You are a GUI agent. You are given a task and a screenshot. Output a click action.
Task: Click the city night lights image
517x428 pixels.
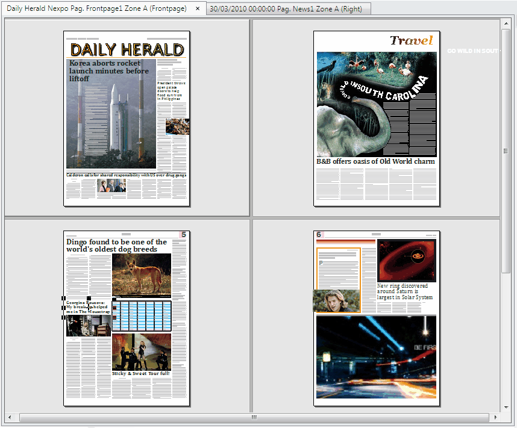(376, 357)
